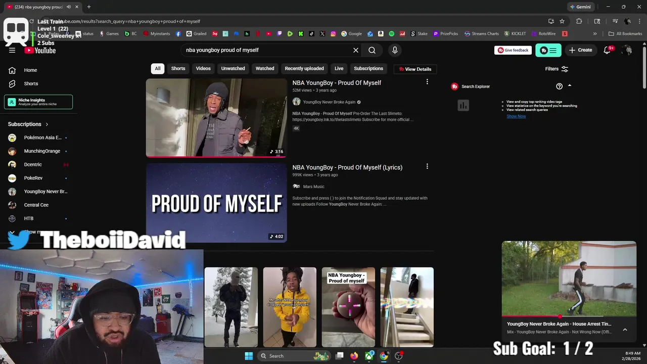This screenshot has height=364, width=647.
Task: Collapse the Search Explorer panel arrow
Action: click(x=570, y=86)
